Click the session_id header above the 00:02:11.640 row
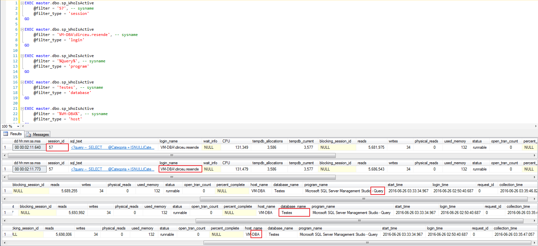Screen dimensions: 538x246 (x=58, y=141)
